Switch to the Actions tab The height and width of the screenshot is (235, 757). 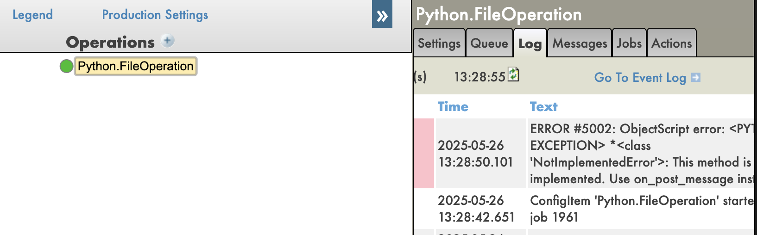pyautogui.click(x=671, y=43)
